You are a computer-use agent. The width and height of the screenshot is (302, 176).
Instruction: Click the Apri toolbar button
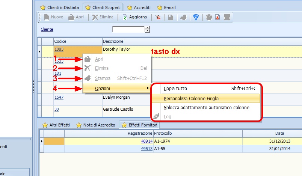click(x=77, y=17)
